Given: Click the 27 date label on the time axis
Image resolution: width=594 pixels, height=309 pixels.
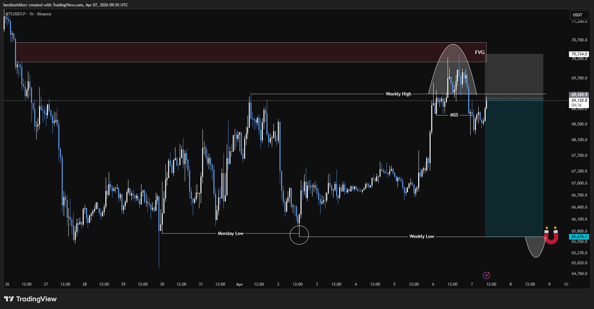Looking at the screenshot, I should coord(46,285).
